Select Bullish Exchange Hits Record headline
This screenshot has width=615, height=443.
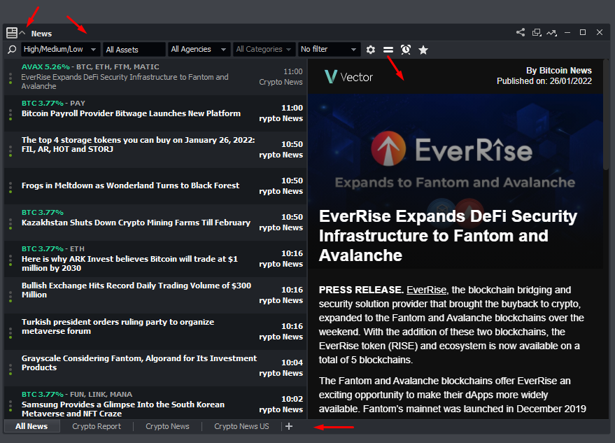(x=136, y=290)
